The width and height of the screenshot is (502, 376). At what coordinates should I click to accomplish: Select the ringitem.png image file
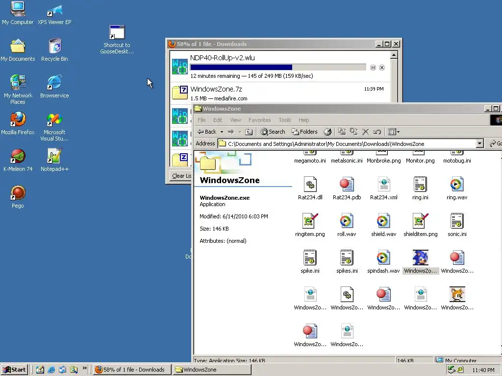310,225
